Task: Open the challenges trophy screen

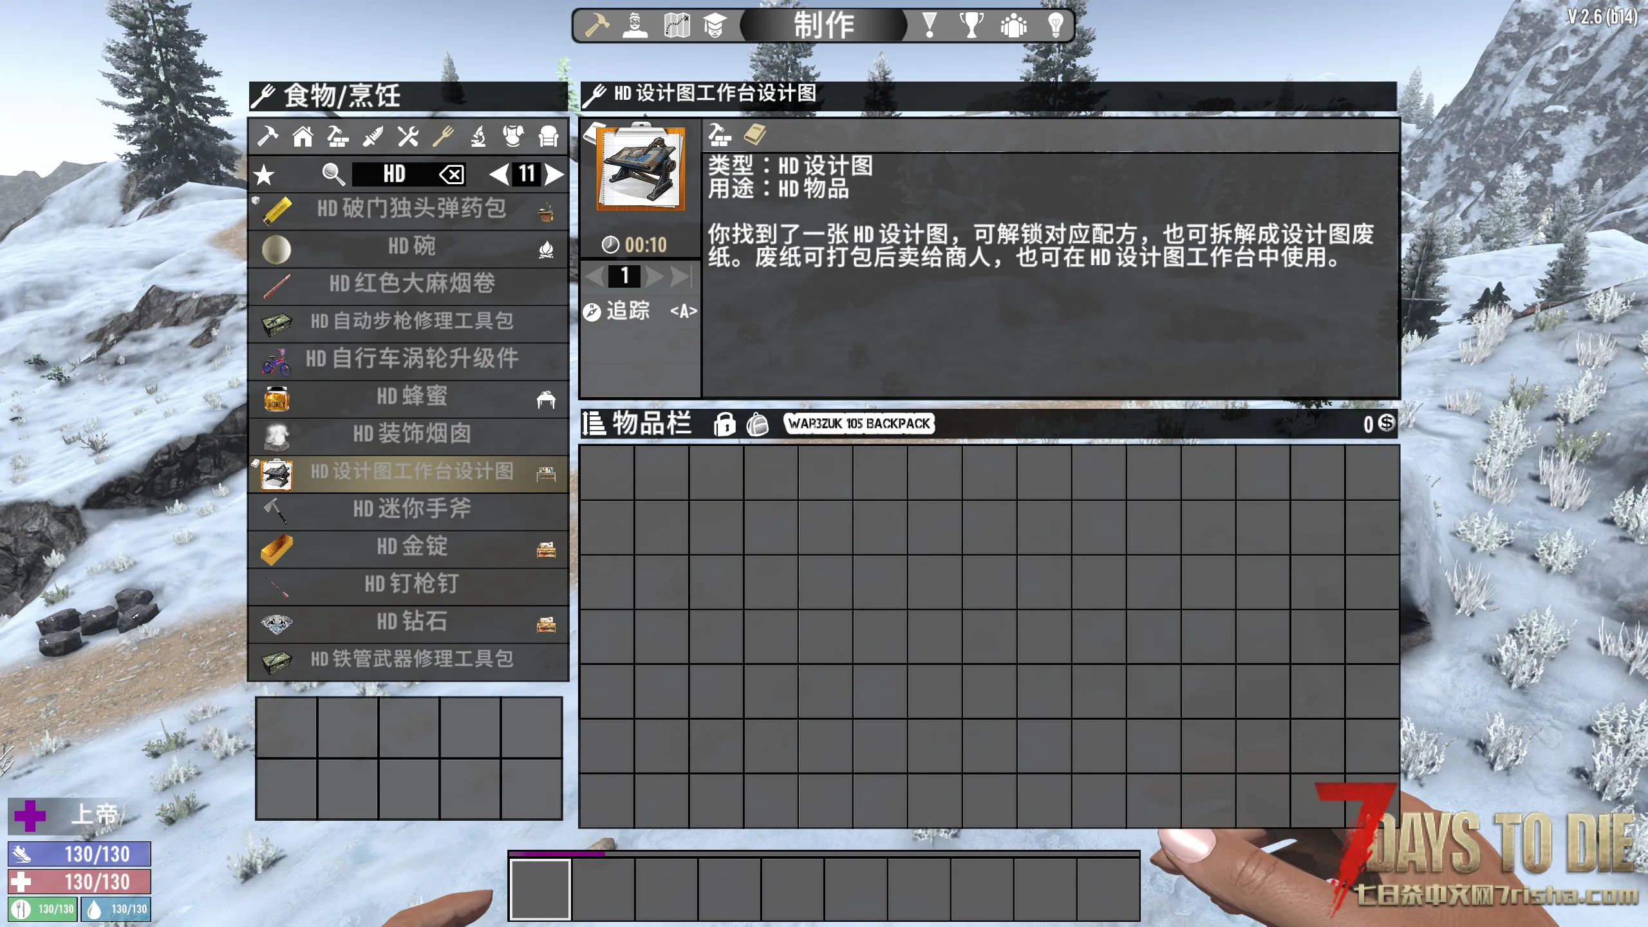Action: [971, 26]
